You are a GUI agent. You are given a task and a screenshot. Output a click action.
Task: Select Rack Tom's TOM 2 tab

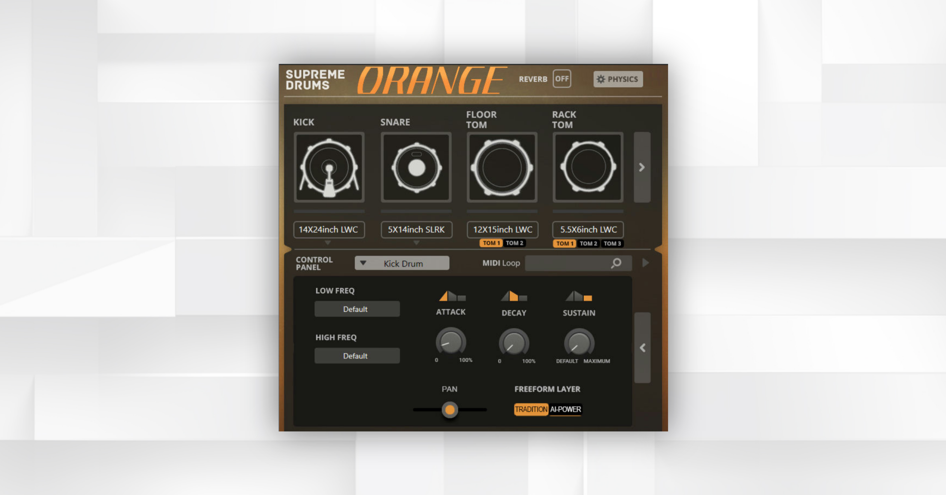tap(588, 243)
